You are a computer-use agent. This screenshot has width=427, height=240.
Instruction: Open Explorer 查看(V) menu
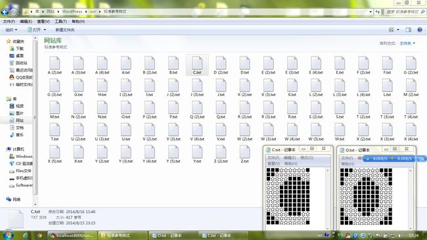point(43,22)
